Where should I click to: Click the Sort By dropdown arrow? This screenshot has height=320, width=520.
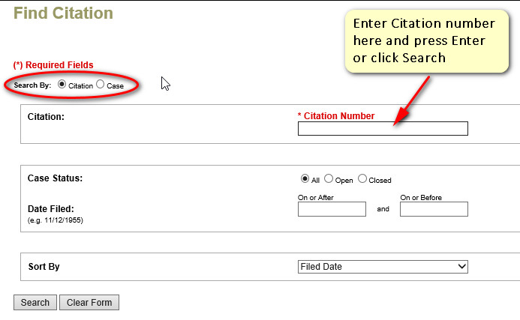tap(461, 266)
